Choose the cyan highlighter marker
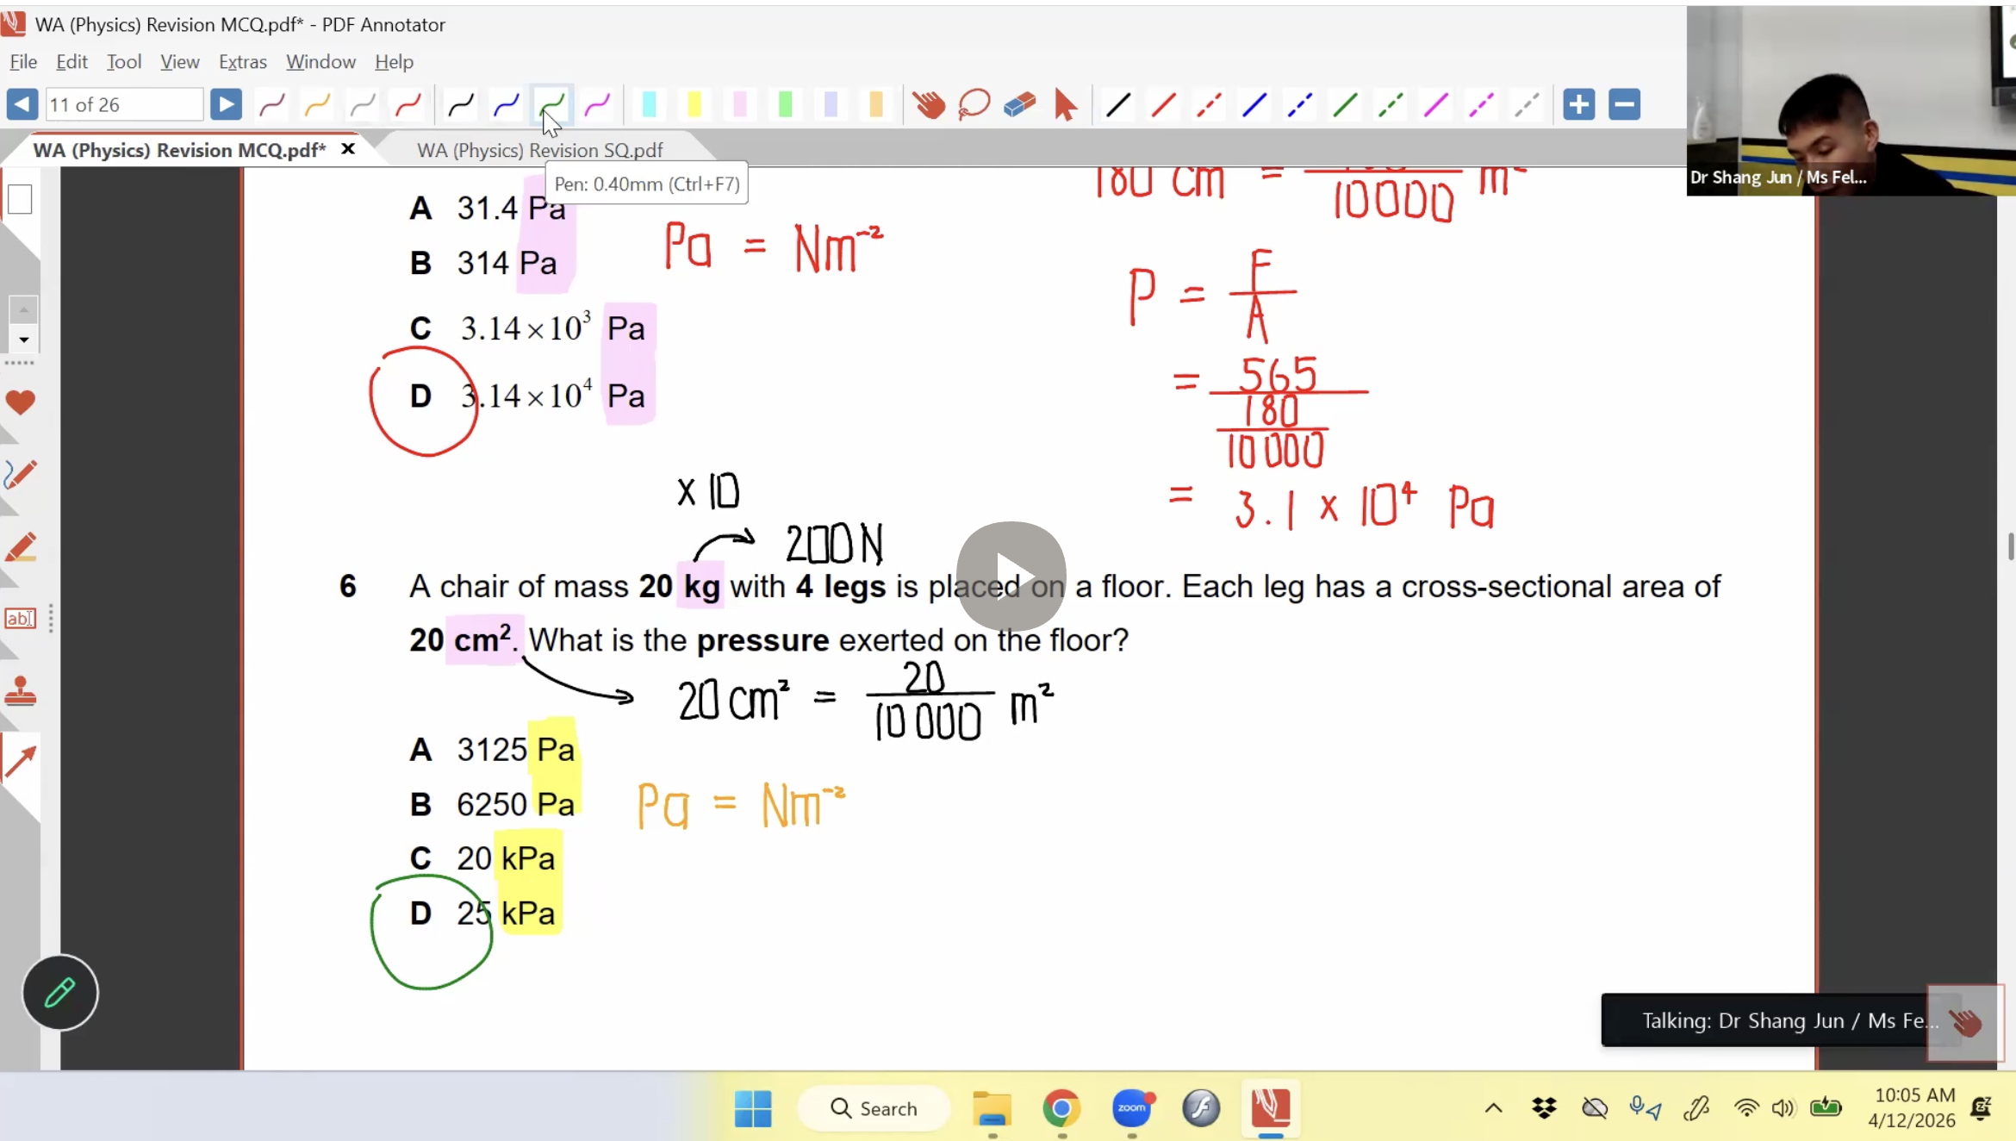 tap(650, 104)
